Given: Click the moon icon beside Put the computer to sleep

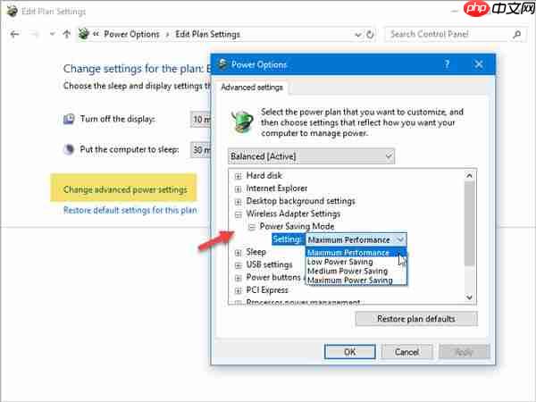Looking at the screenshot, I should click(x=69, y=149).
